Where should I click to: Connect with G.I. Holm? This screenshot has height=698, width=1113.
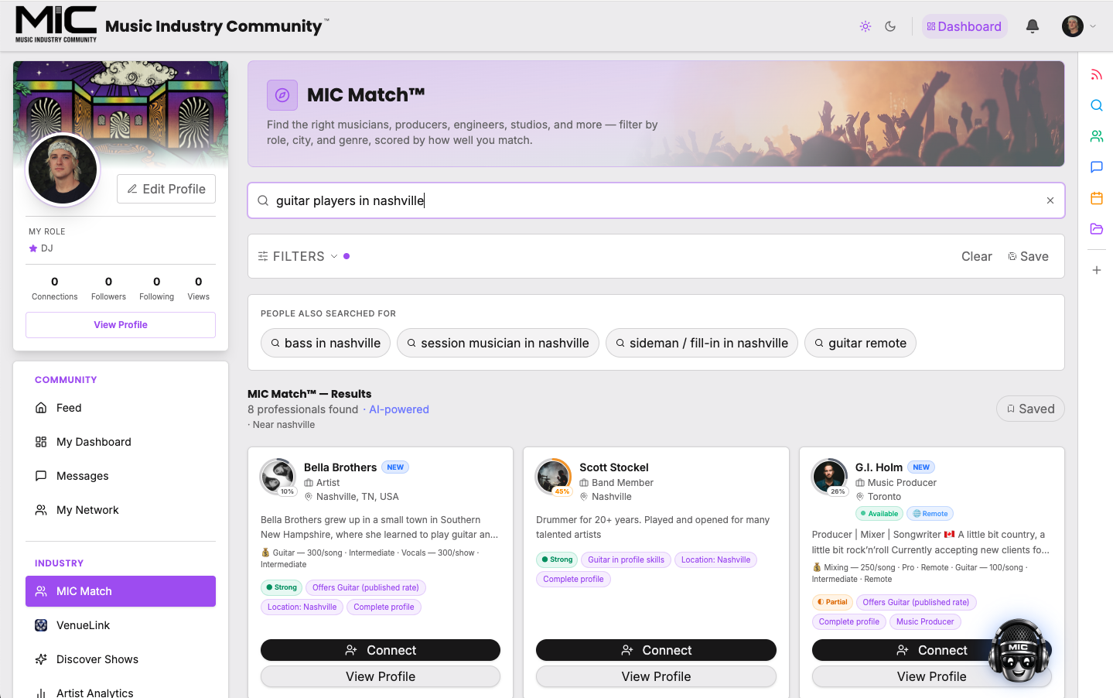pos(931,650)
